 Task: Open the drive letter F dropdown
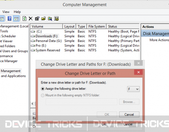pos(133,89)
